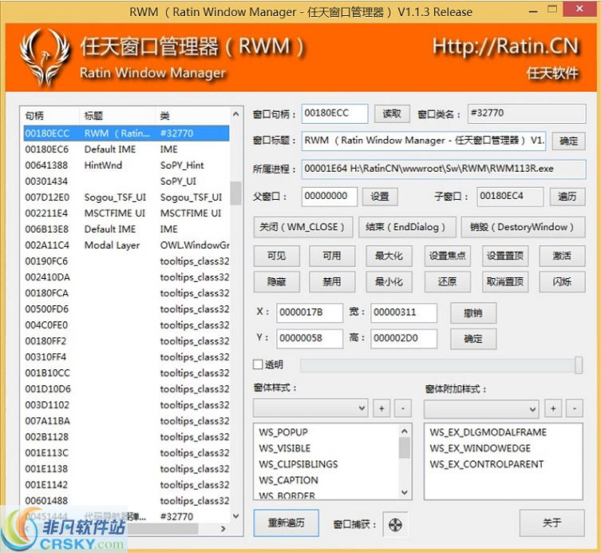601x553 pixels.
Task: Click the 遍历 child window button
Action: coord(567,197)
